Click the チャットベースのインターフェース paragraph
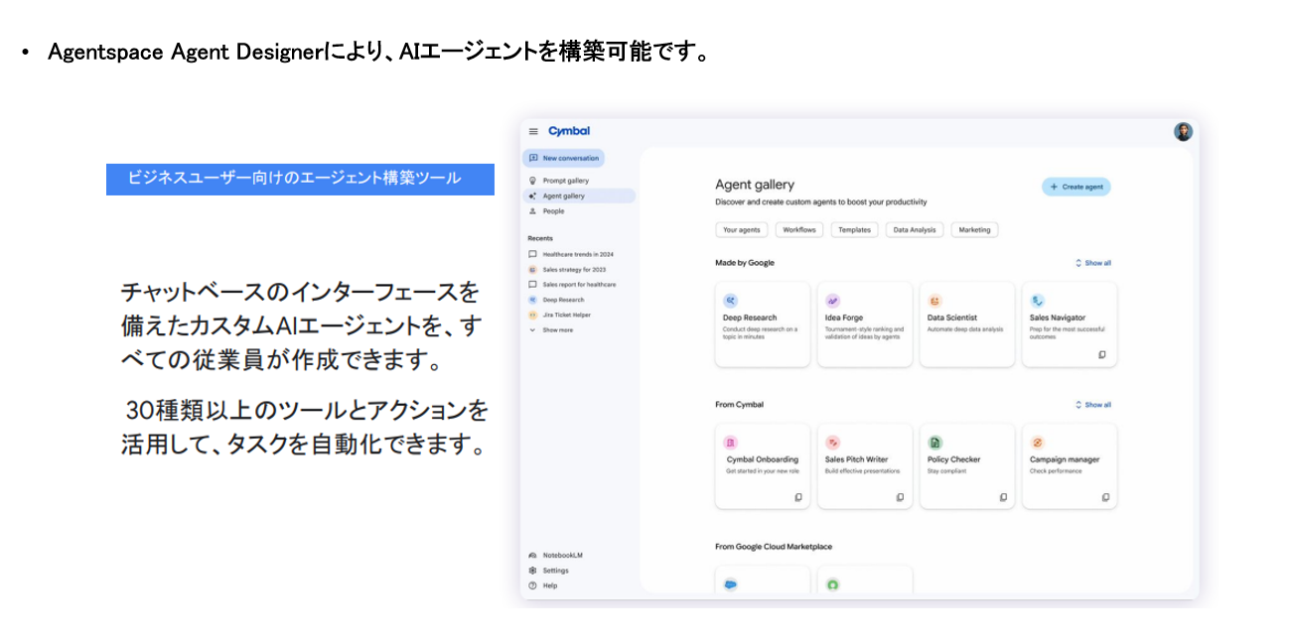Image resolution: width=1291 pixels, height=643 pixels. pyautogui.click(x=300, y=326)
